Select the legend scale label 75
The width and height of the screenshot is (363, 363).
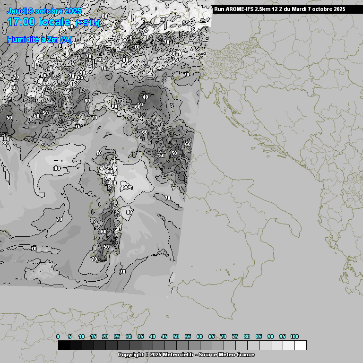[235, 337]
